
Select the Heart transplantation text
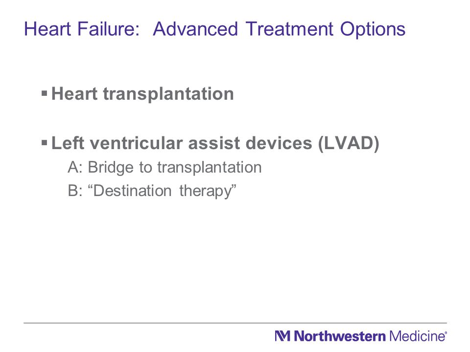click(x=142, y=94)
